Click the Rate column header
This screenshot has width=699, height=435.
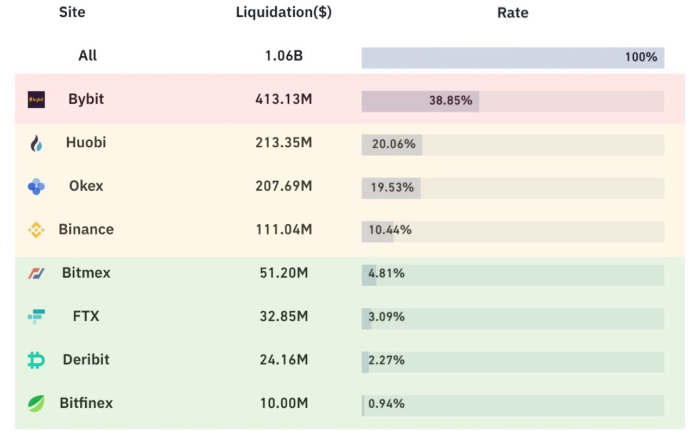click(x=512, y=13)
